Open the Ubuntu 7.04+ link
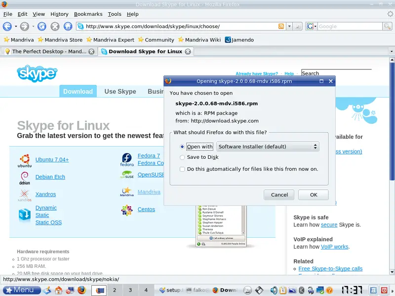The image size is (395, 296). pyautogui.click(x=52, y=159)
